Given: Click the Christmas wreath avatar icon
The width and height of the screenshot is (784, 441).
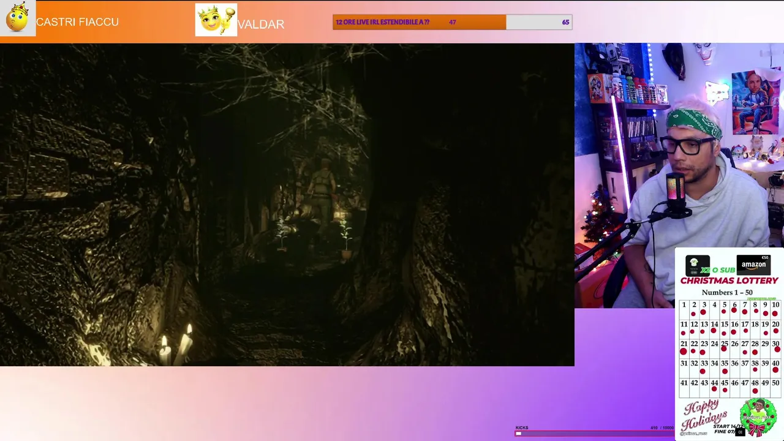Looking at the screenshot, I should (x=758, y=417).
